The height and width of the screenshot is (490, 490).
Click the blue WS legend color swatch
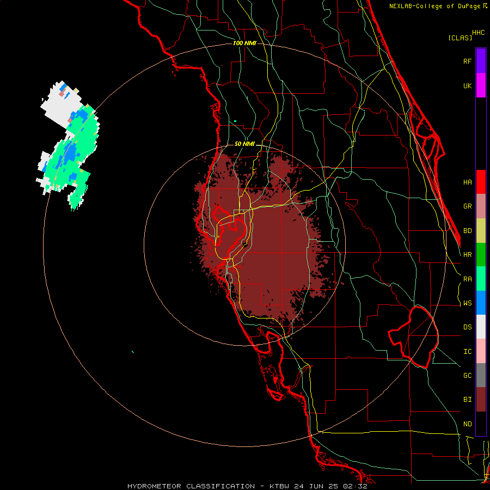click(481, 303)
